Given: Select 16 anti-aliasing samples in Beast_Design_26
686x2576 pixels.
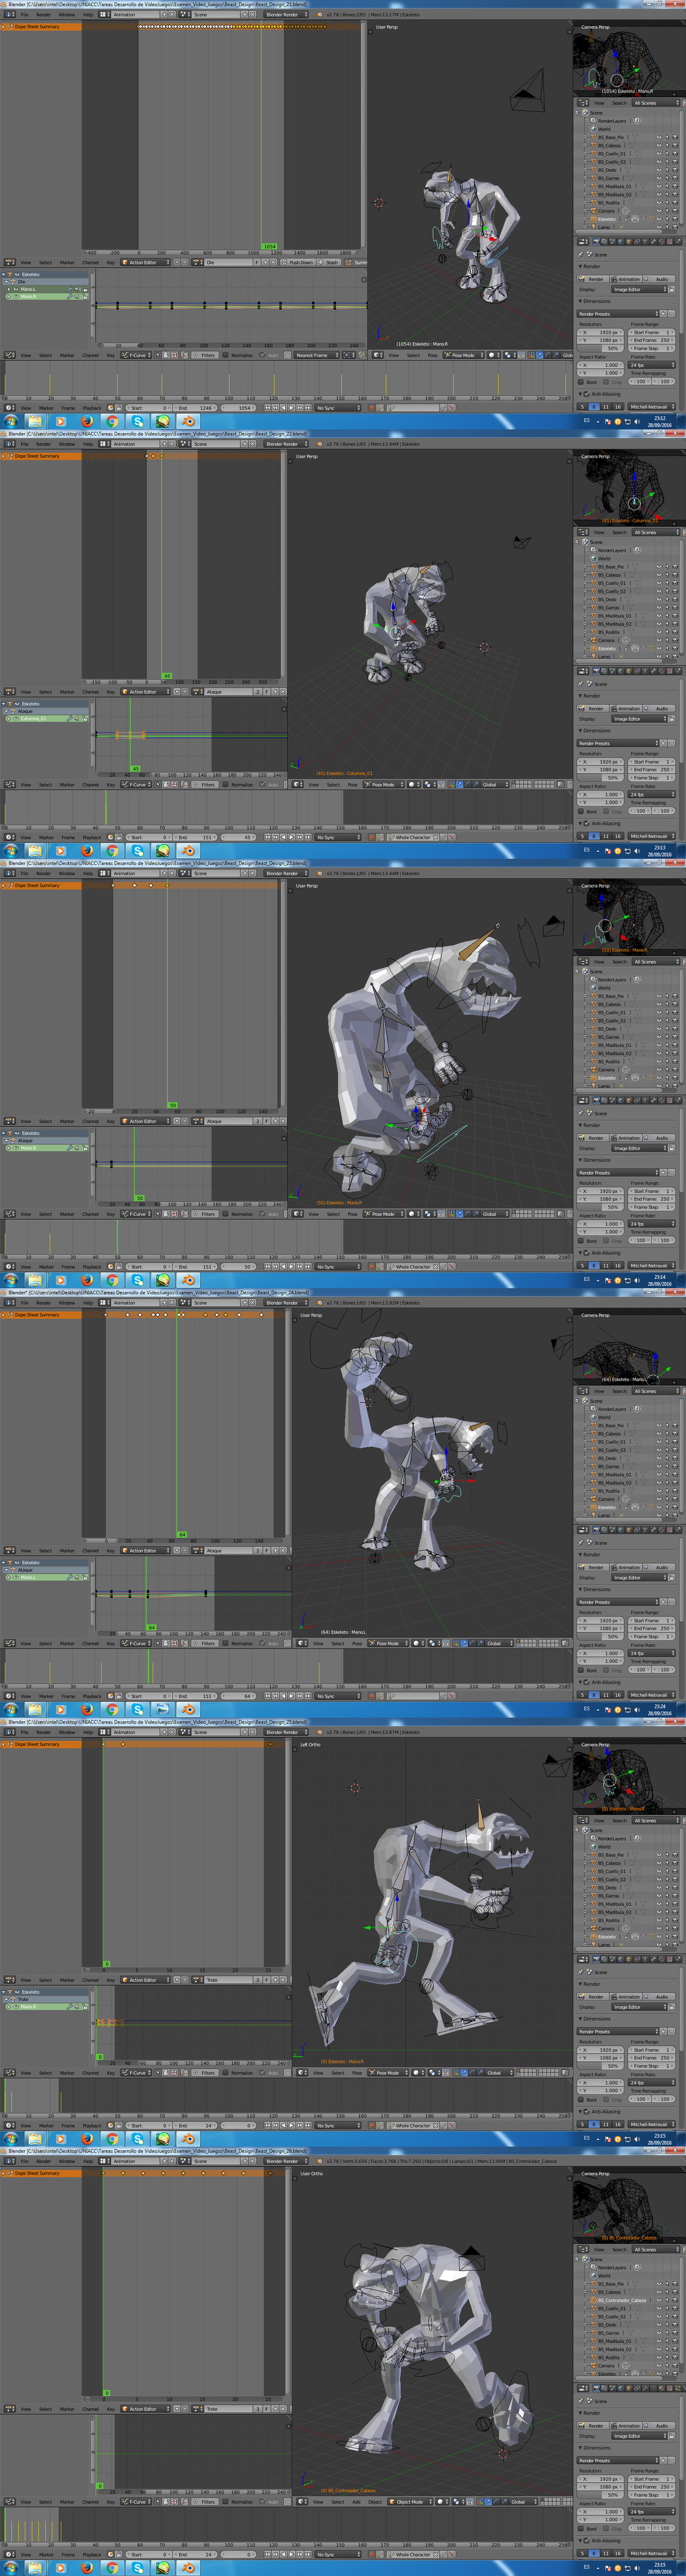Looking at the screenshot, I should tap(617, 2554).
